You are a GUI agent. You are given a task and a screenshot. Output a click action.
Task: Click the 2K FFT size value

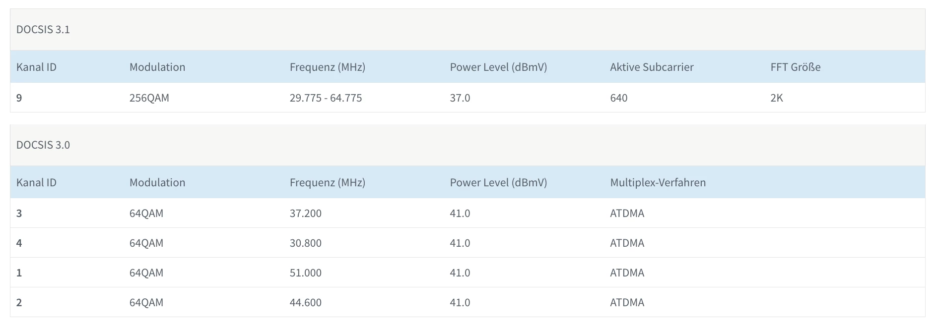(776, 98)
